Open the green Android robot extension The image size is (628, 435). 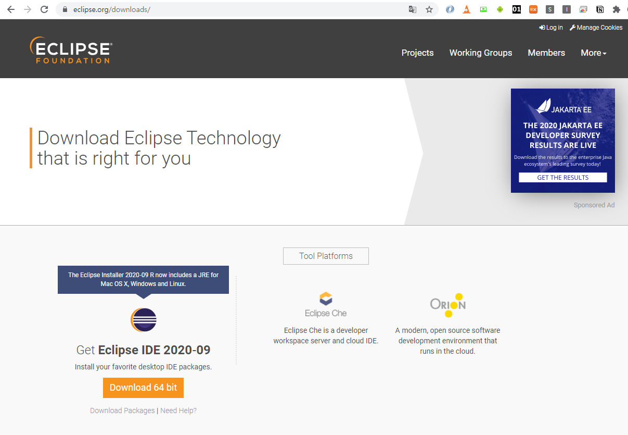(500, 9)
